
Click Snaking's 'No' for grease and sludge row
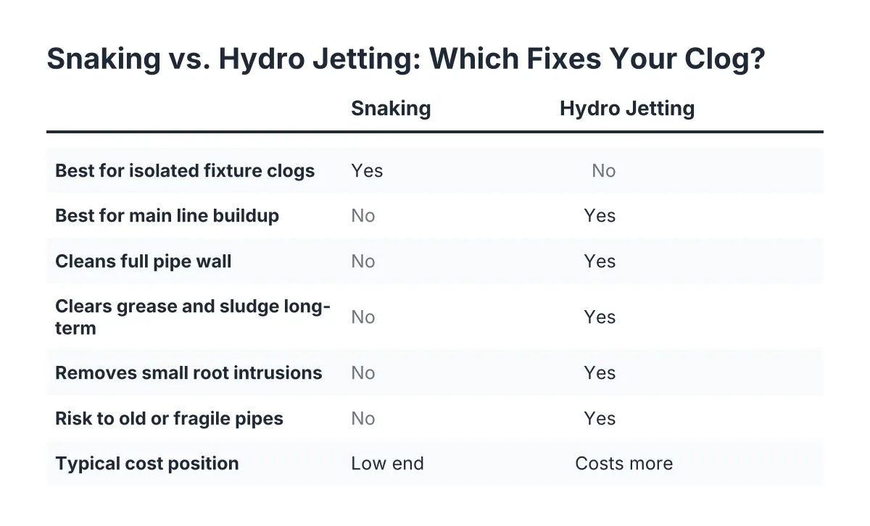363,317
